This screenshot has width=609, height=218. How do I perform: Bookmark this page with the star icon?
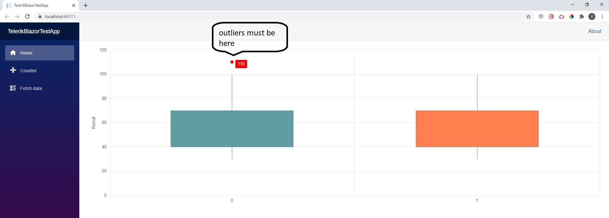tap(528, 16)
